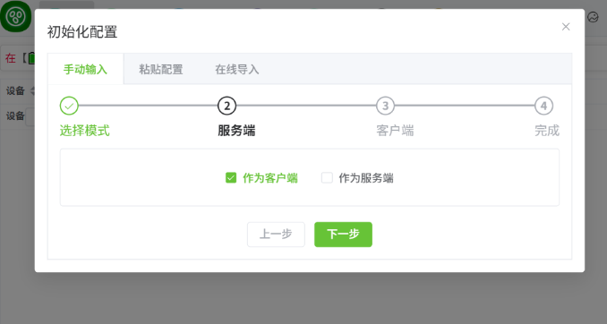Click the step 3 circle indicator
607x324 pixels.
[x=385, y=106]
